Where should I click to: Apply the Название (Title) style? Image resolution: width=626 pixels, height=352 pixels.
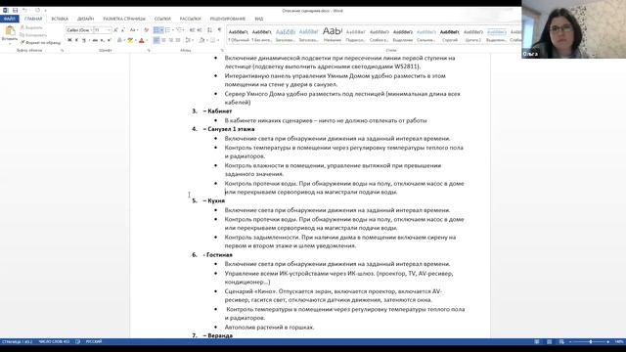click(x=333, y=35)
